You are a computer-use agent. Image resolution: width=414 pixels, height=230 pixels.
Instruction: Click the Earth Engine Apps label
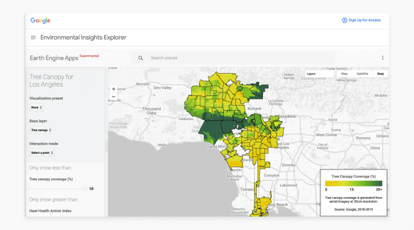coord(54,58)
